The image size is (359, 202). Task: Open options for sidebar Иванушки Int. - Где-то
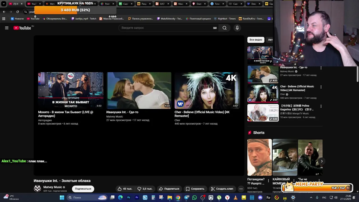321,68
